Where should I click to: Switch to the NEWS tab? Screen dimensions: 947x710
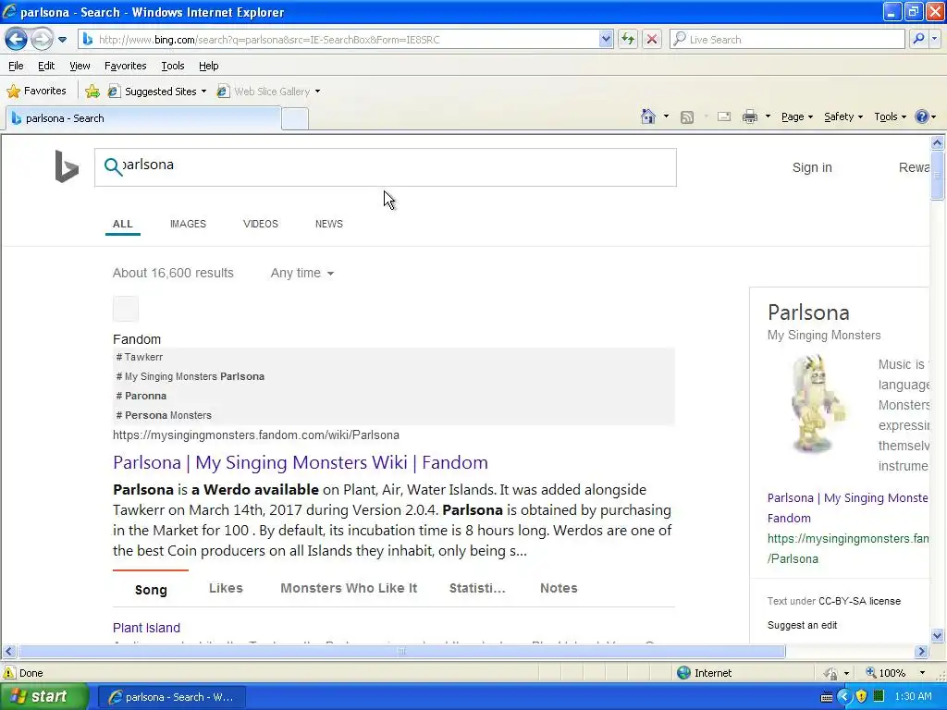pos(329,224)
